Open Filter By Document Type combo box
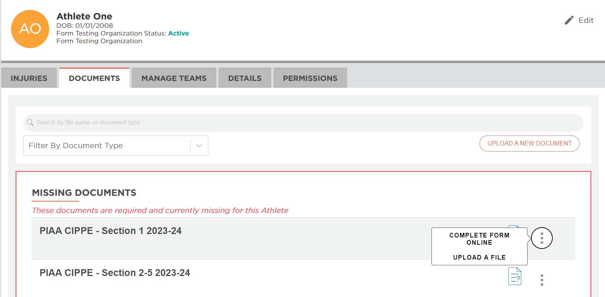 [x=116, y=145]
